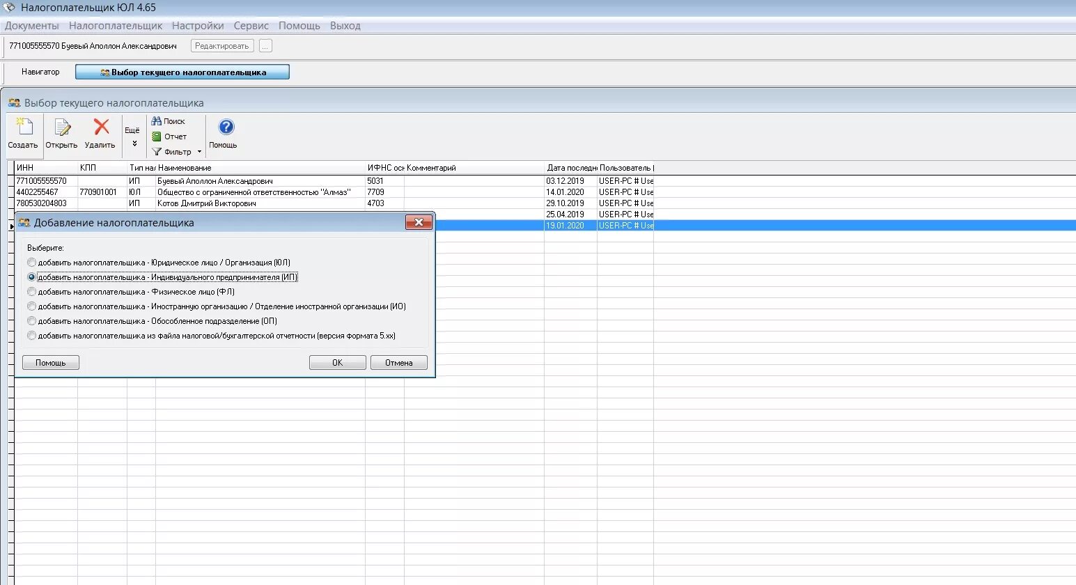The height and width of the screenshot is (585, 1076).
Task: Select radio option Иностранную организацию (ИО)
Action: tap(31, 306)
